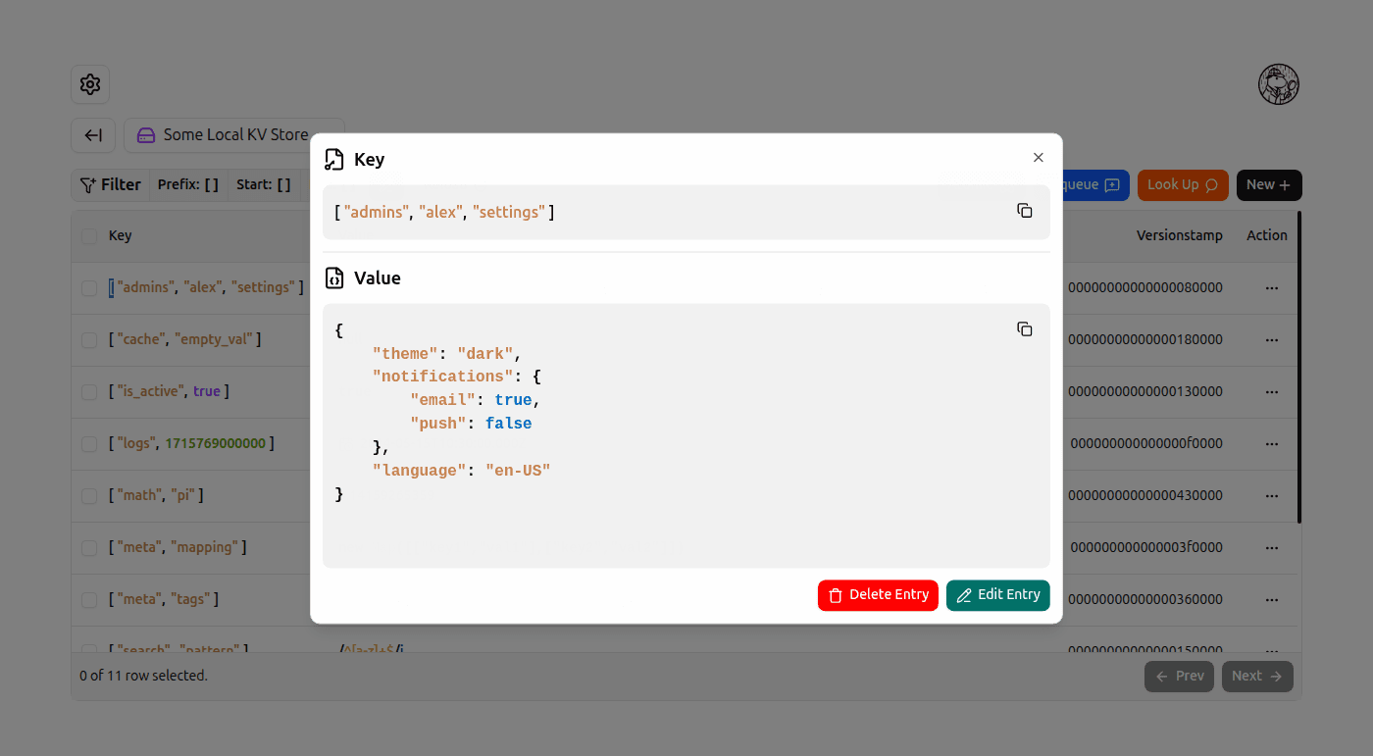
Task: Copy the value JSON with the copy icon
Action: 1025,328
